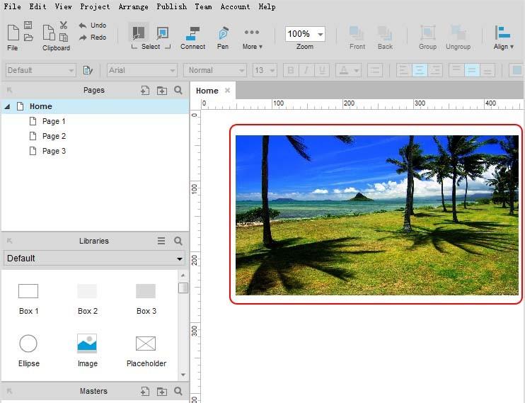Select the Connect tool in toolbar
This screenshot has width=525, height=403.
pos(192,34)
